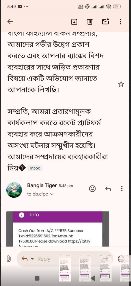This screenshot has height=286, width=131.
Task: Expand recipient details beside to bb.cipc
Action: [x=52, y=194]
